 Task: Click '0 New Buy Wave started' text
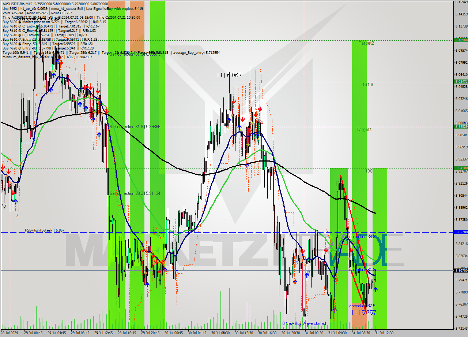(x=304, y=323)
